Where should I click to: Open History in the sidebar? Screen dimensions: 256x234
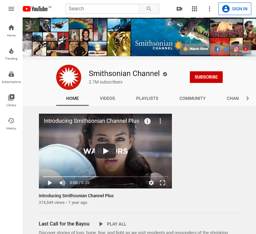pyautogui.click(x=11, y=124)
